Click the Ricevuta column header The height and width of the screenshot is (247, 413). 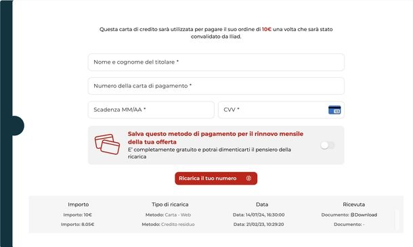(x=353, y=204)
